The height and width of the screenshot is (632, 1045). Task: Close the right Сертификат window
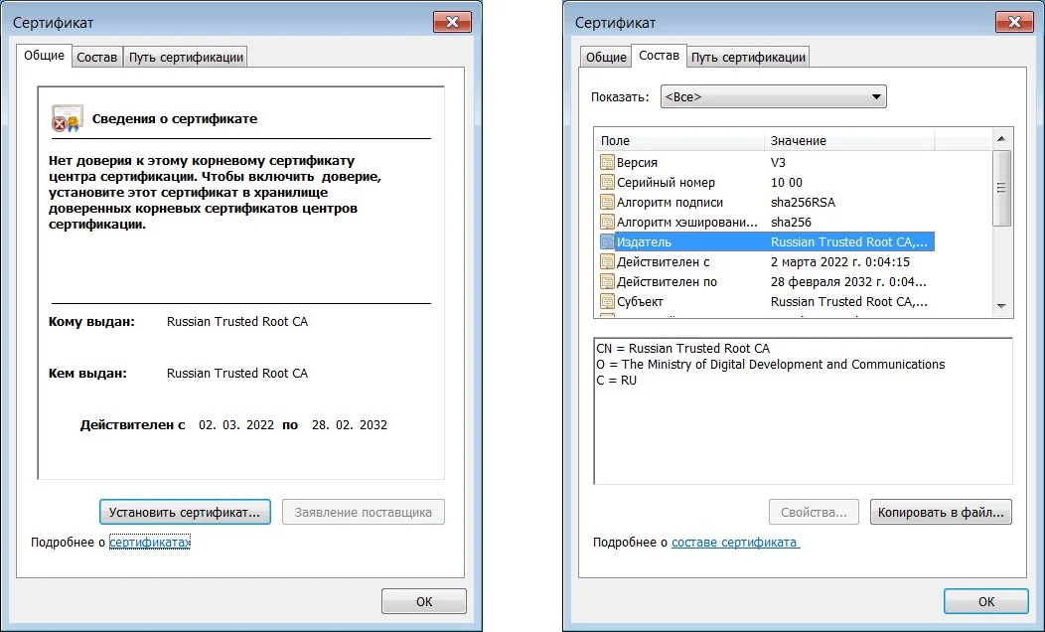1014,22
